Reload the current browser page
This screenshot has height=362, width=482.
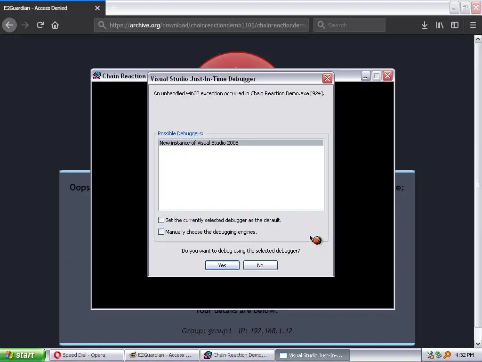pyautogui.click(x=40, y=25)
